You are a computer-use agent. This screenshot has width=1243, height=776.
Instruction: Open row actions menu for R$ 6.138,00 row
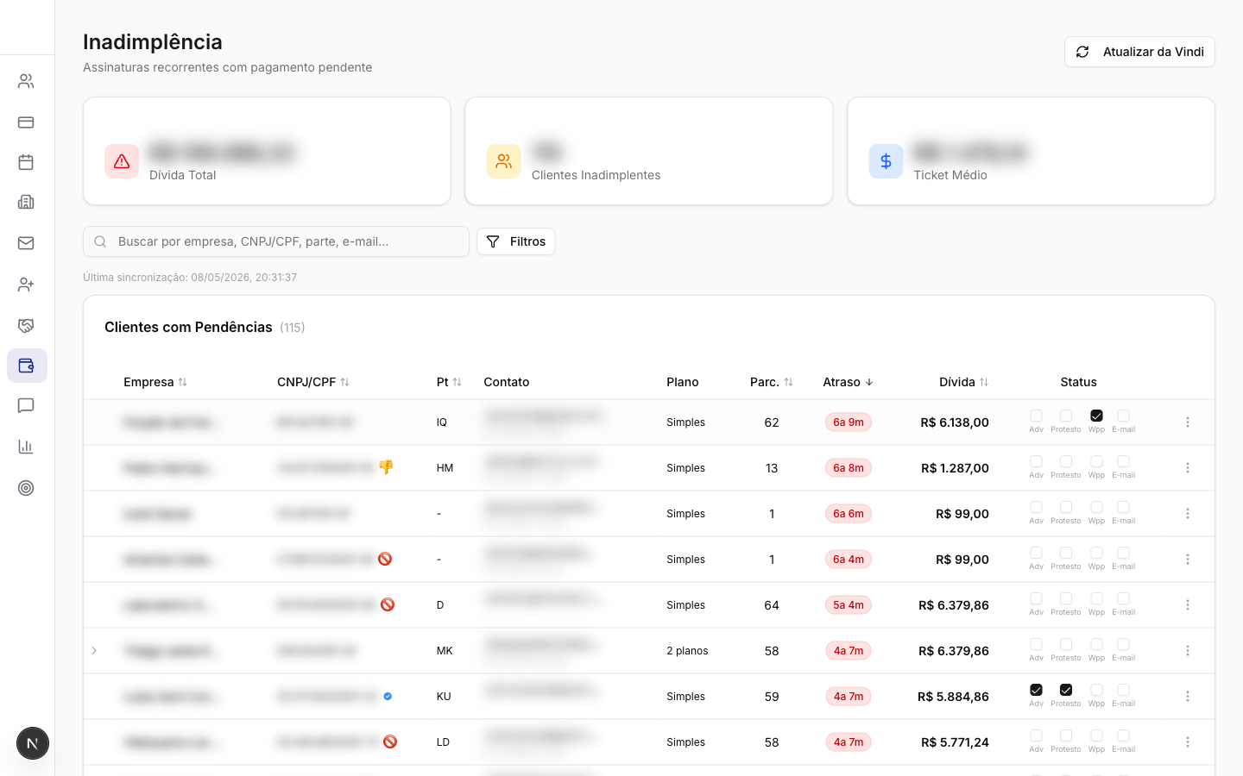[x=1188, y=422]
